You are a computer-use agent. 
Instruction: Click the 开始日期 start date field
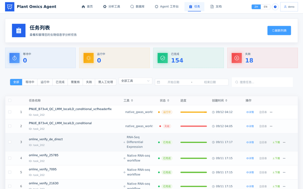tap(173, 82)
